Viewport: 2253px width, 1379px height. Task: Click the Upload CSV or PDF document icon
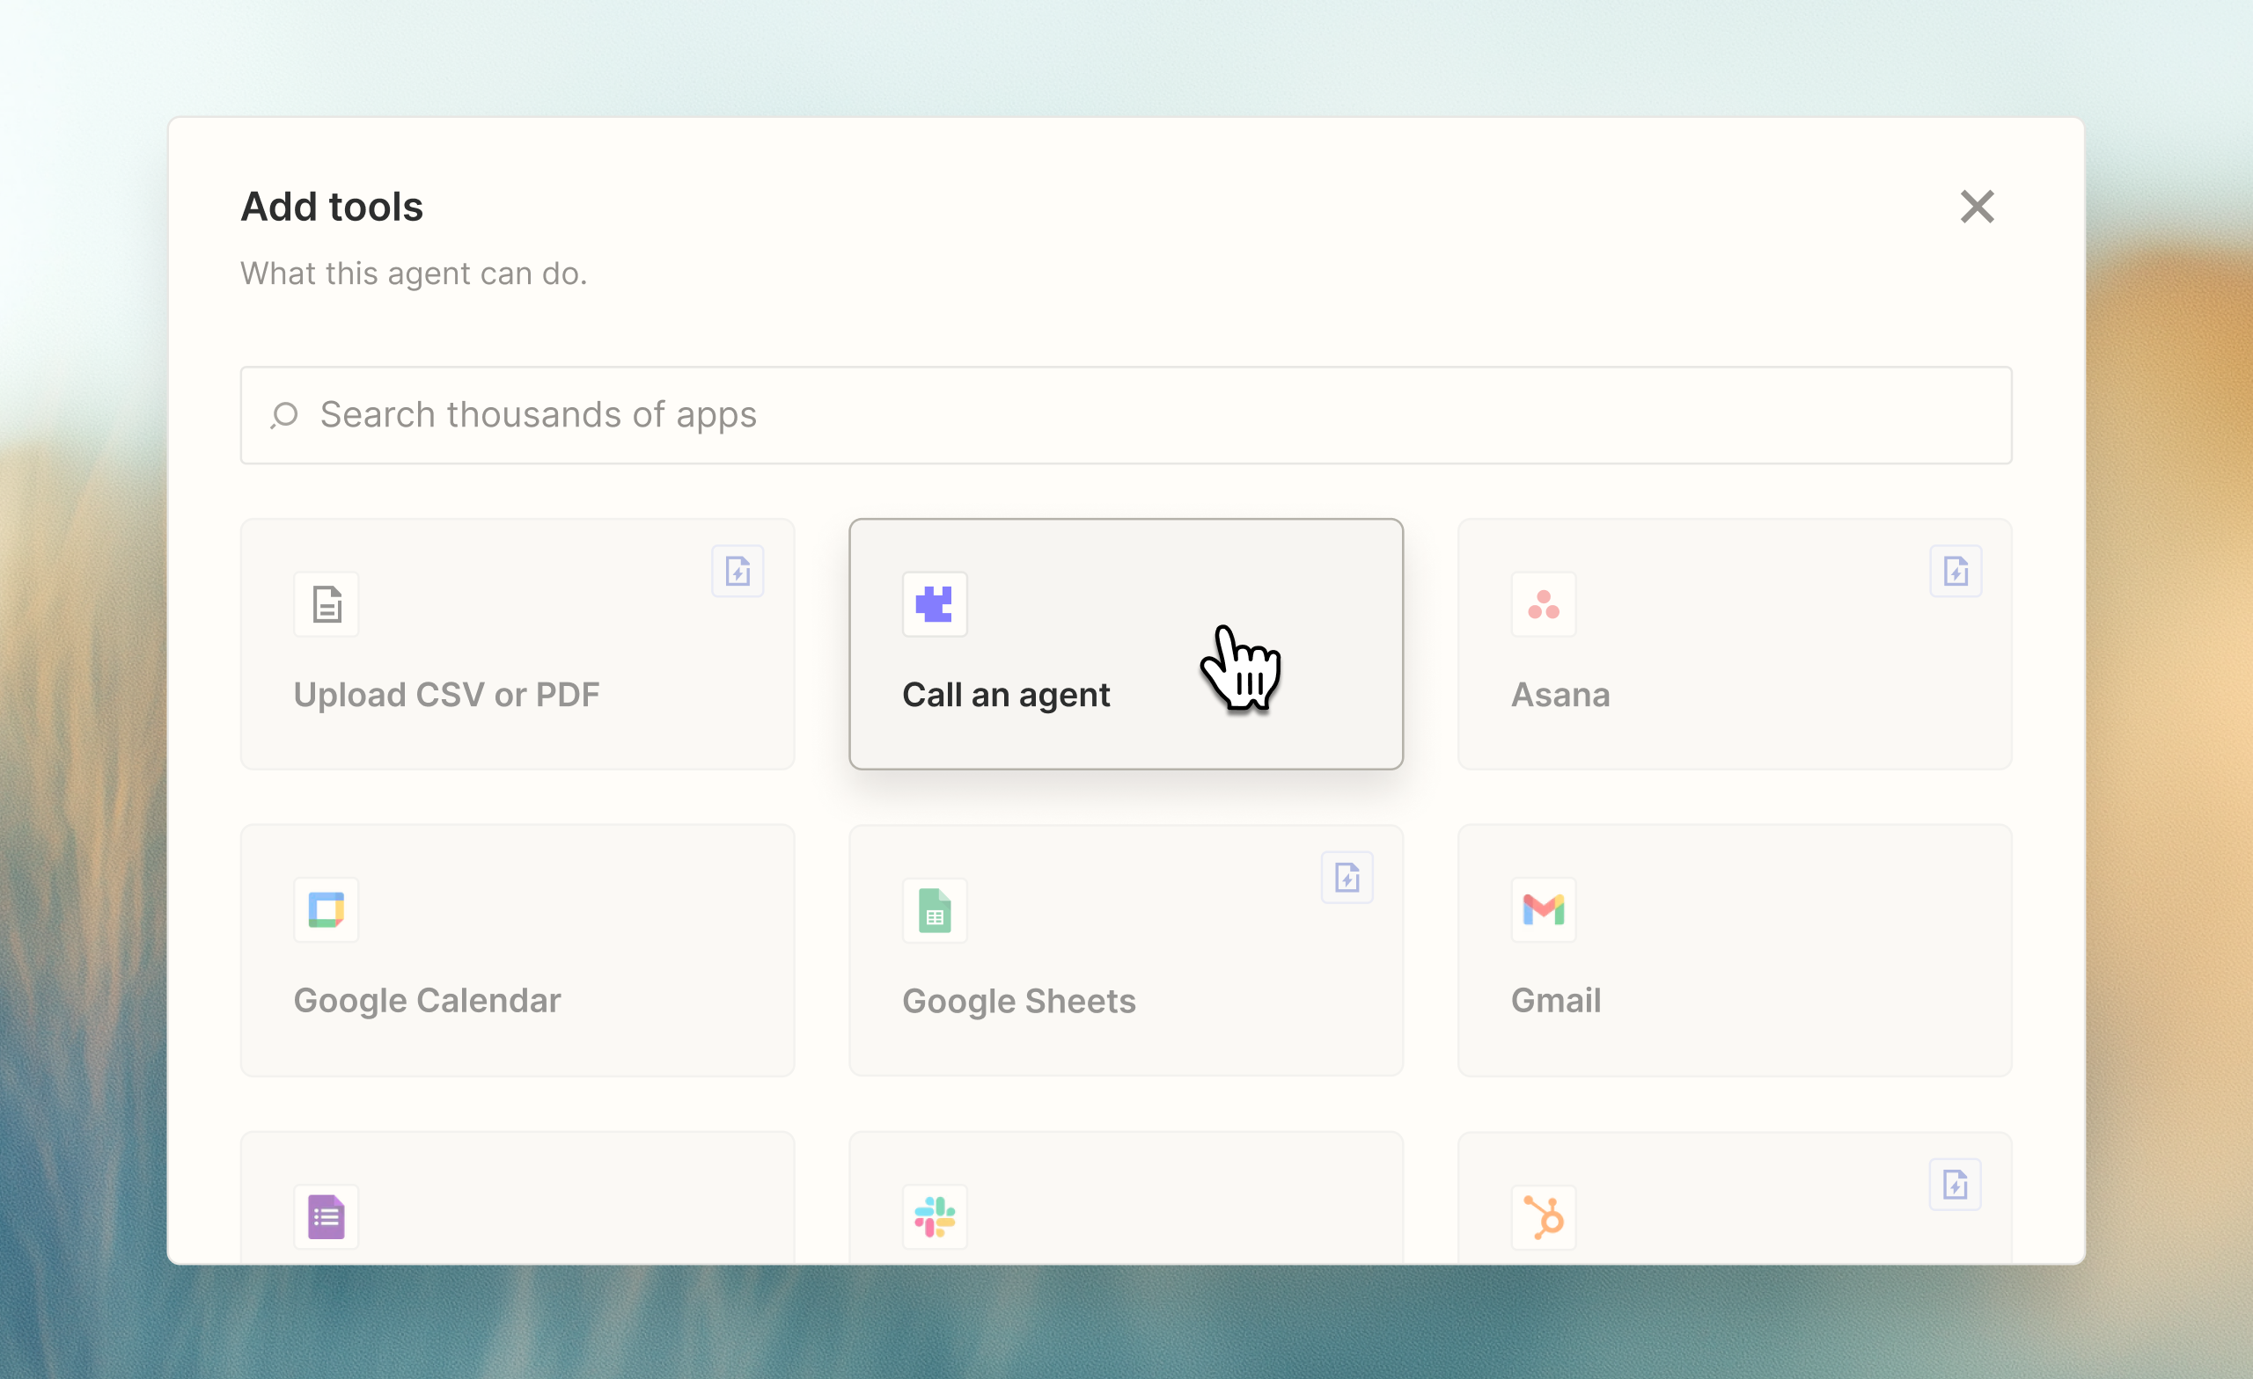(x=327, y=604)
